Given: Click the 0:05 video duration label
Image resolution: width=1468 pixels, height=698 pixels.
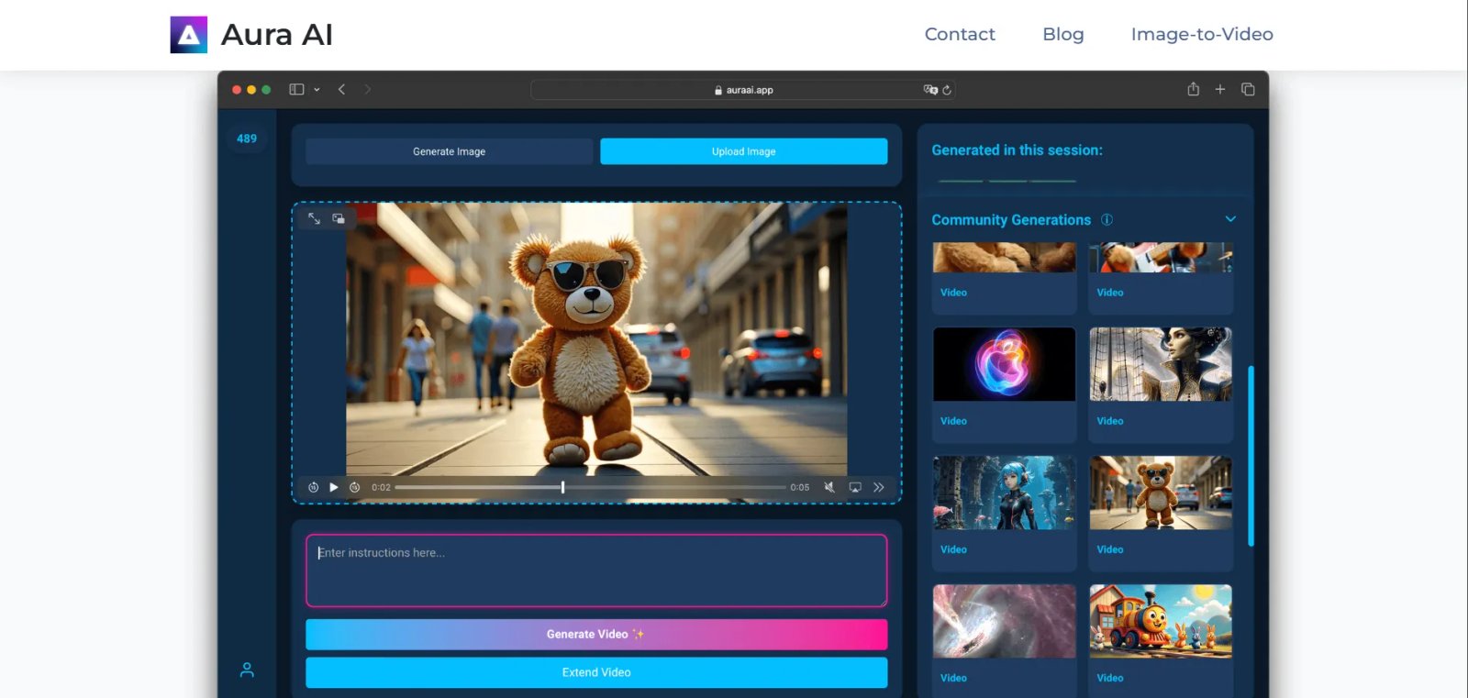Looking at the screenshot, I should (x=800, y=487).
